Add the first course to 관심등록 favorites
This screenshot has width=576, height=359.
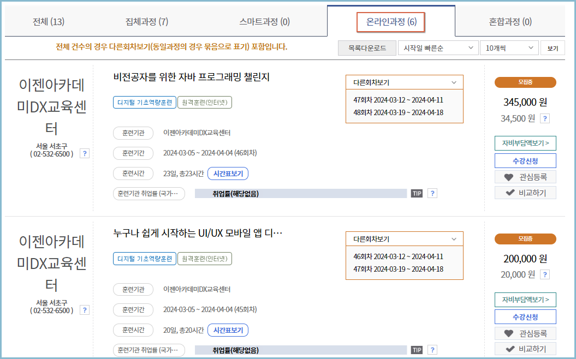[x=525, y=176]
